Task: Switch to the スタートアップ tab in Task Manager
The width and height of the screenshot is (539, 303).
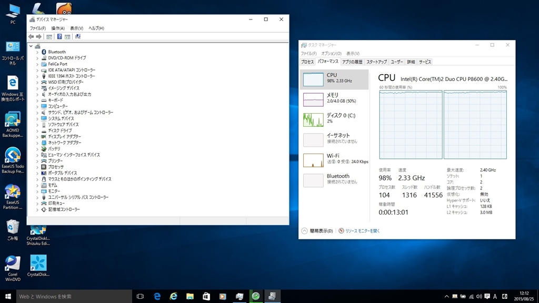Action: [376, 62]
